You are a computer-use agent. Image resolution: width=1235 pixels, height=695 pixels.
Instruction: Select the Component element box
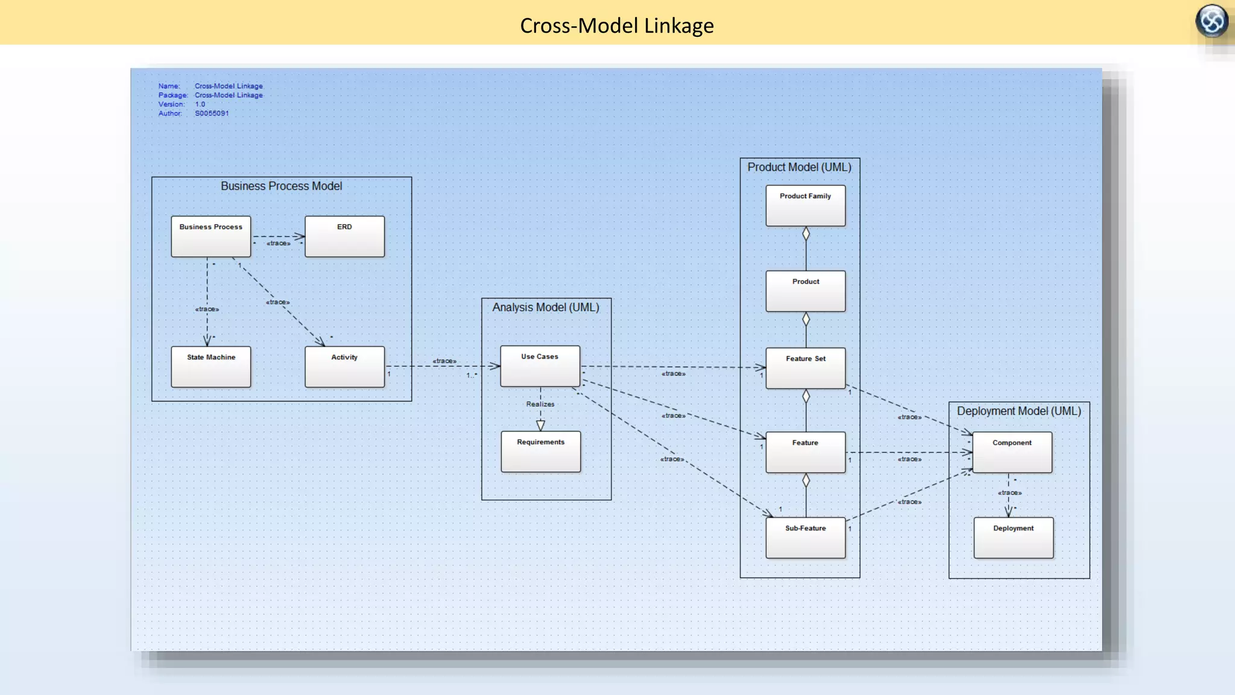[1012, 452]
